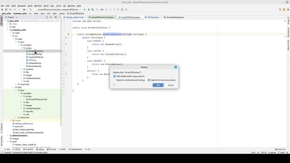Open the Navigate menu
290x163 pixels.
coord(22,6)
